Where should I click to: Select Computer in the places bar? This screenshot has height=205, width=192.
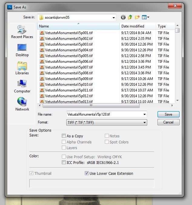22,86
